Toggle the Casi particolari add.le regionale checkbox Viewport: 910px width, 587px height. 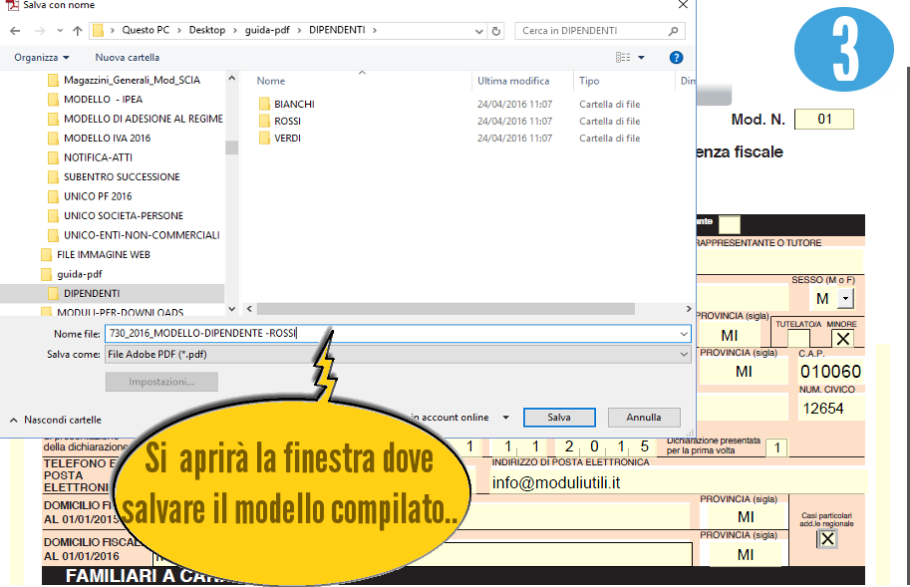click(826, 539)
